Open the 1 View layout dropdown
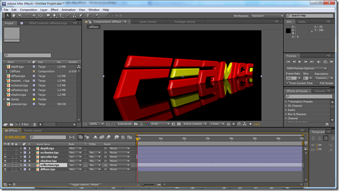 pyautogui.click(x=217, y=124)
